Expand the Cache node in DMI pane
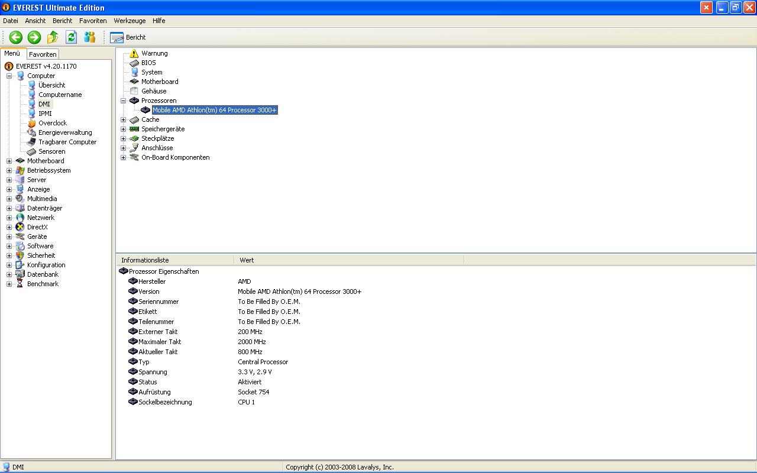The width and height of the screenshot is (757, 473). coord(123,119)
